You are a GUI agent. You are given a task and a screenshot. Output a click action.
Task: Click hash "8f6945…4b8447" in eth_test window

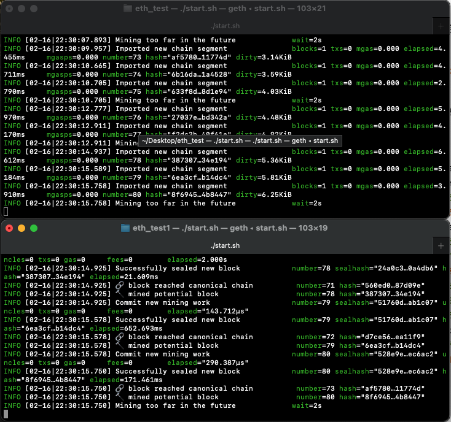point(189,194)
